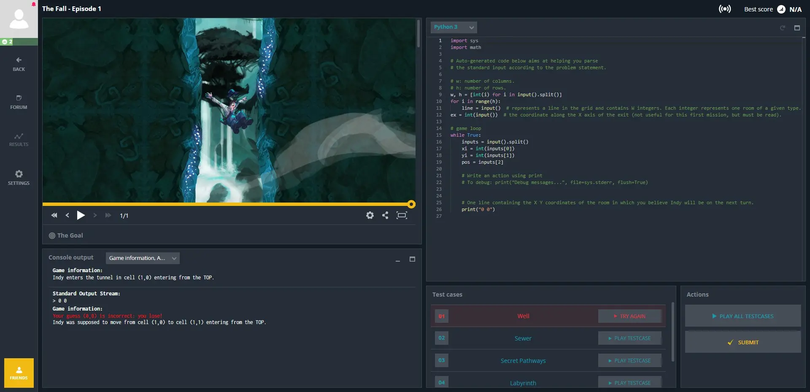This screenshot has height=392, width=810.
Task: Click the 'import sys' code line
Action: click(x=464, y=41)
